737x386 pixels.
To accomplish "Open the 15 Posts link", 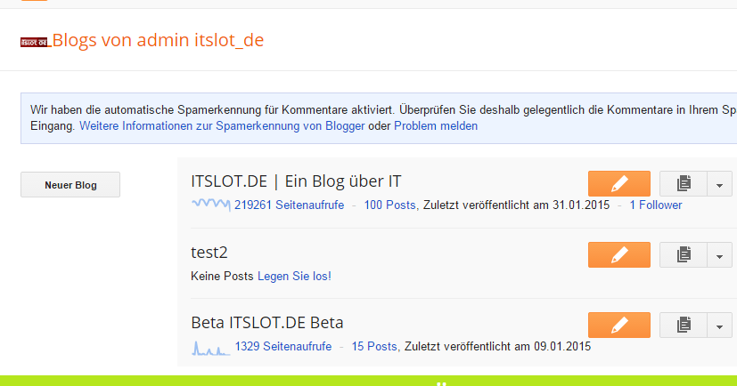I will point(374,346).
